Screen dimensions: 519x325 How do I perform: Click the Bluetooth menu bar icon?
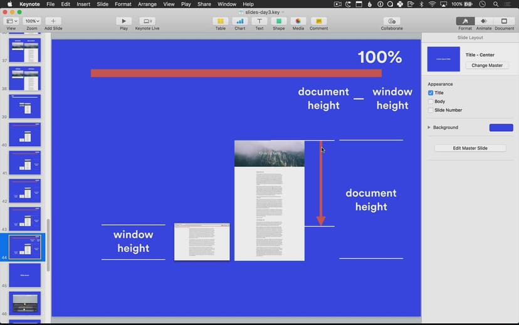tap(421, 4)
